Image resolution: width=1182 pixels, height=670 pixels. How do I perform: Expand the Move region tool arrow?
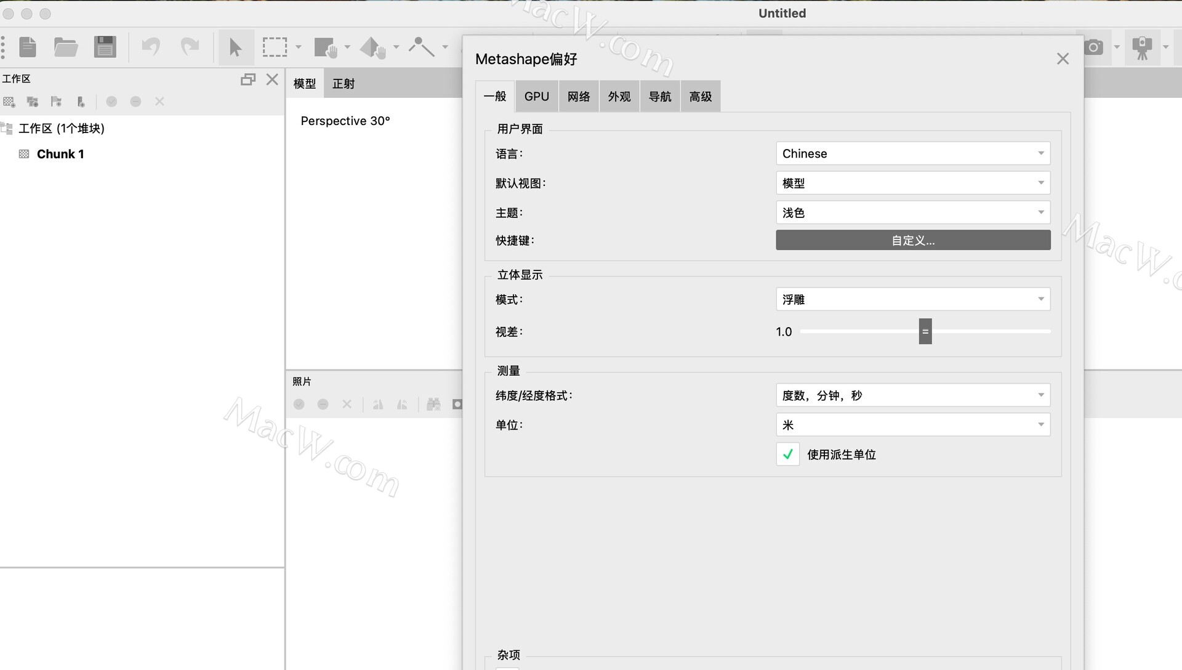(x=347, y=47)
